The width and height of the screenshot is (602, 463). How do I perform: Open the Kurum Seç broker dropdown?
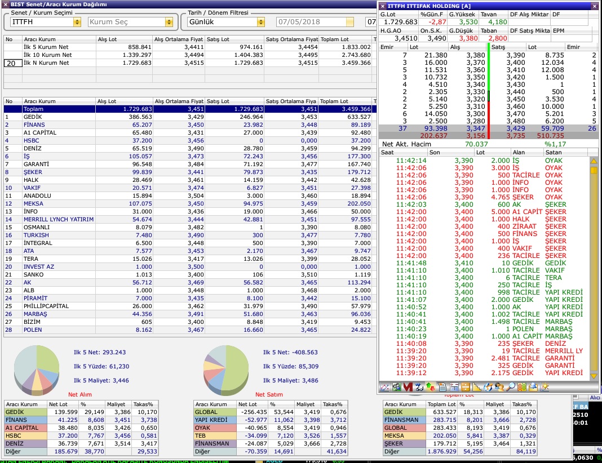tap(169, 22)
